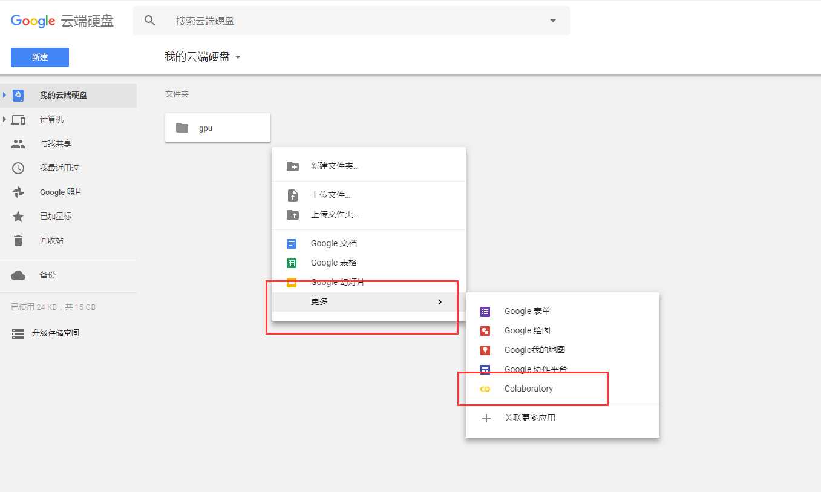Open the 更多 menu entry

pos(369,301)
